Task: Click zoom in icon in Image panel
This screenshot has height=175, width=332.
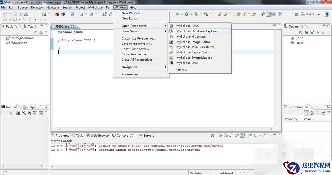Action: (29, 113)
